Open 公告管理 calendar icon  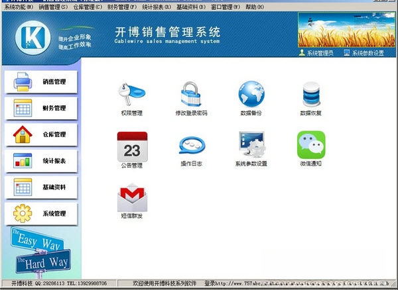(x=132, y=146)
